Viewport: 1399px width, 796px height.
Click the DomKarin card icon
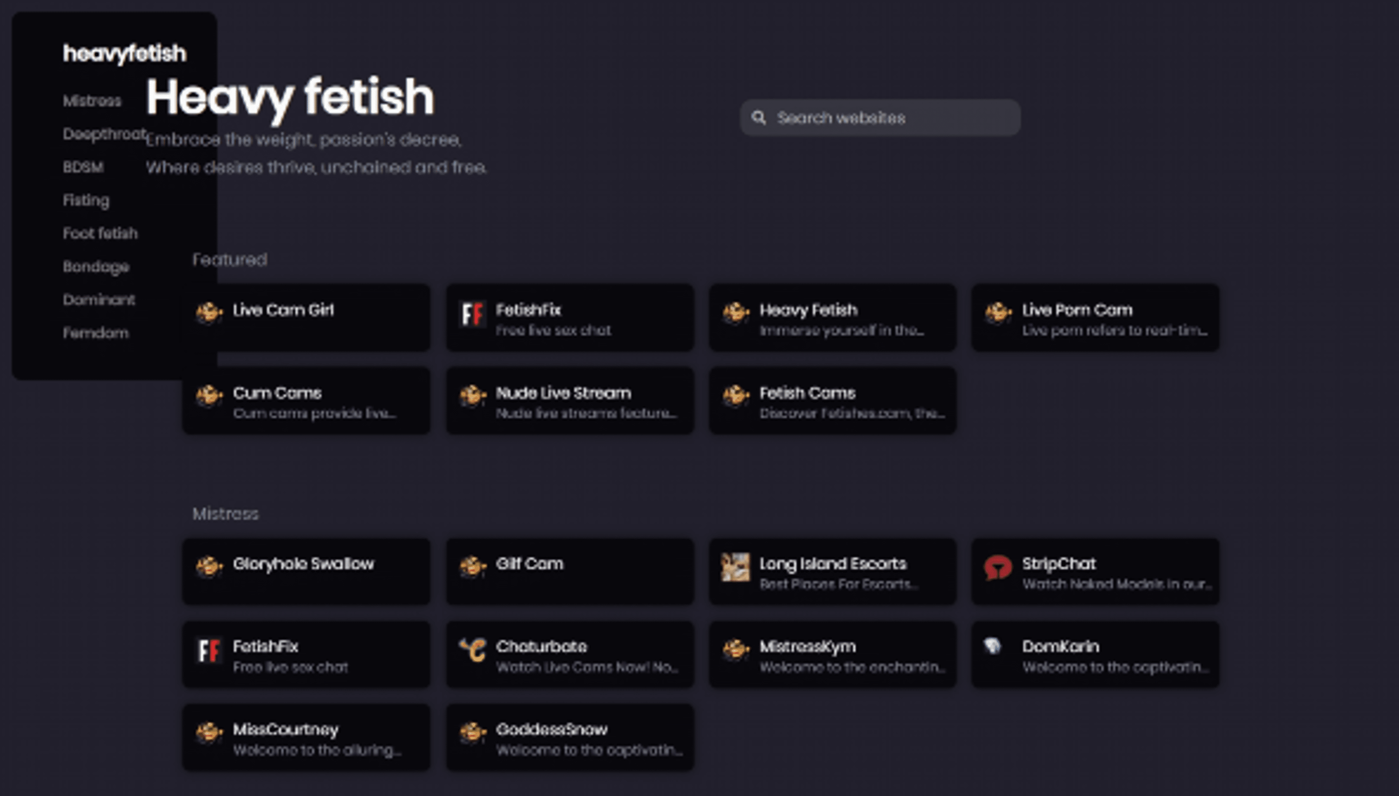(x=993, y=647)
